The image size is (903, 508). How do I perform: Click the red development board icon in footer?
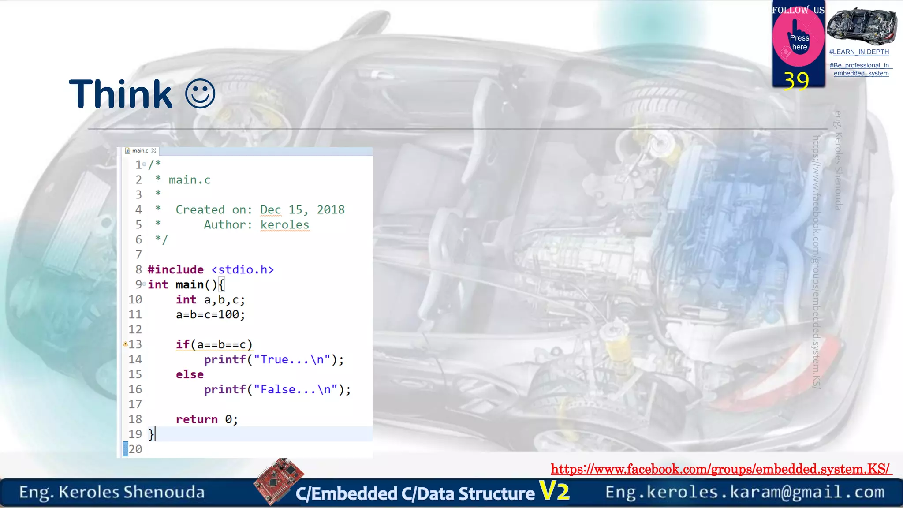(279, 481)
